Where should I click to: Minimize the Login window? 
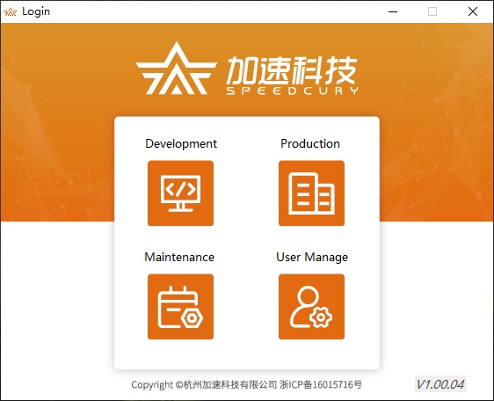393,11
